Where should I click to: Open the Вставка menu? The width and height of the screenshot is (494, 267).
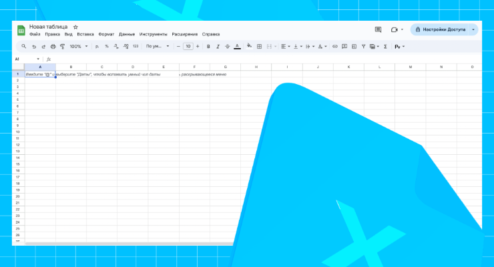click(x=85, y=34)
